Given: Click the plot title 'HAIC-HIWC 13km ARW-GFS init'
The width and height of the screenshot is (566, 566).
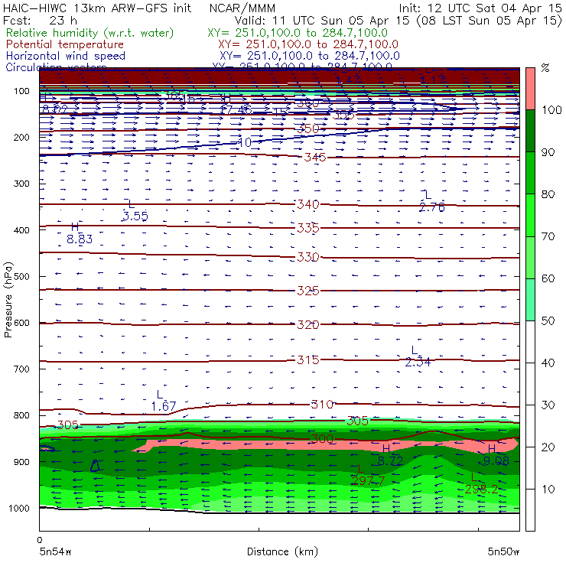Looking at the screenshot, I should 96,8.
